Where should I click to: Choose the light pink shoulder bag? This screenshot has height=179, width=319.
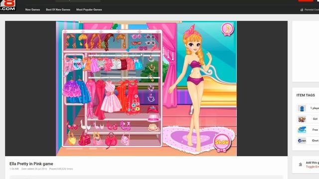pyautogui.click(x=125, y=139)
